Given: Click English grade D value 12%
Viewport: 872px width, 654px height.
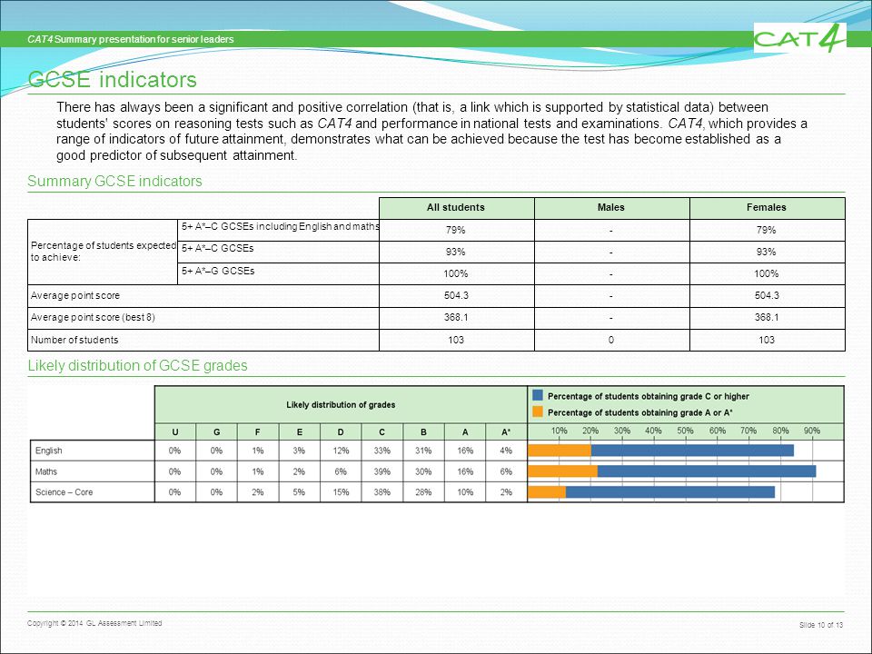Looking at the screenshot, I should [x=341, y=451].
